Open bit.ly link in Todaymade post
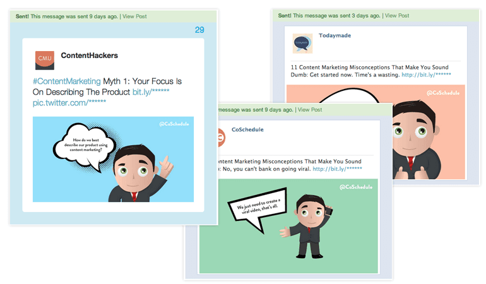 [x=426, y=74]
